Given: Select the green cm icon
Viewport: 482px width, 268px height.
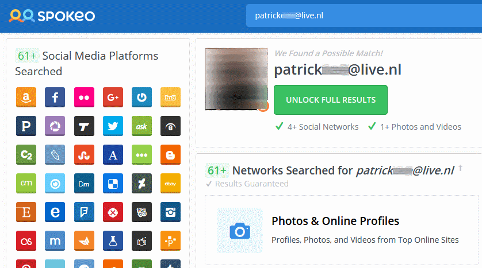Looking at the screenshot, I should click(x=26, y=184).
